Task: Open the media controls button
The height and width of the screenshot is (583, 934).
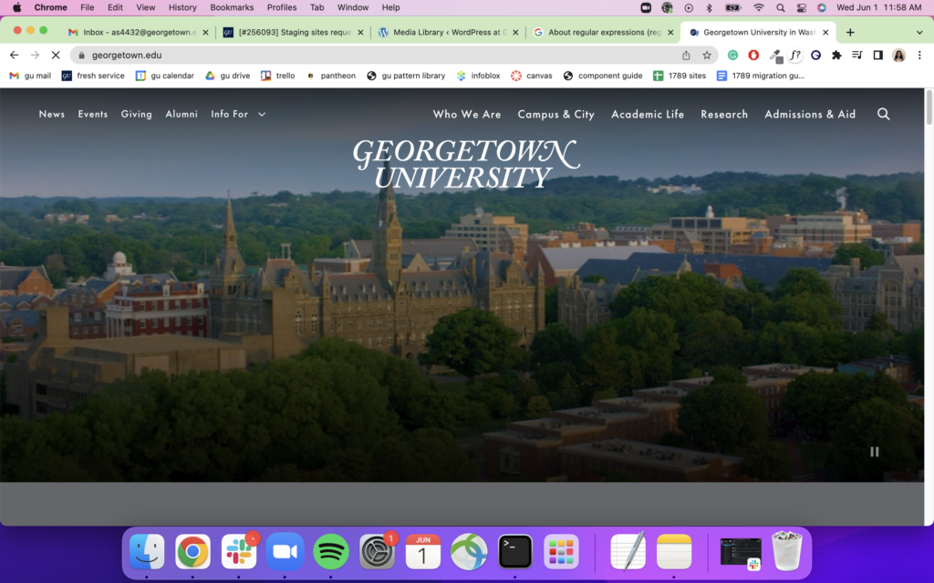Action: (857, 56)
